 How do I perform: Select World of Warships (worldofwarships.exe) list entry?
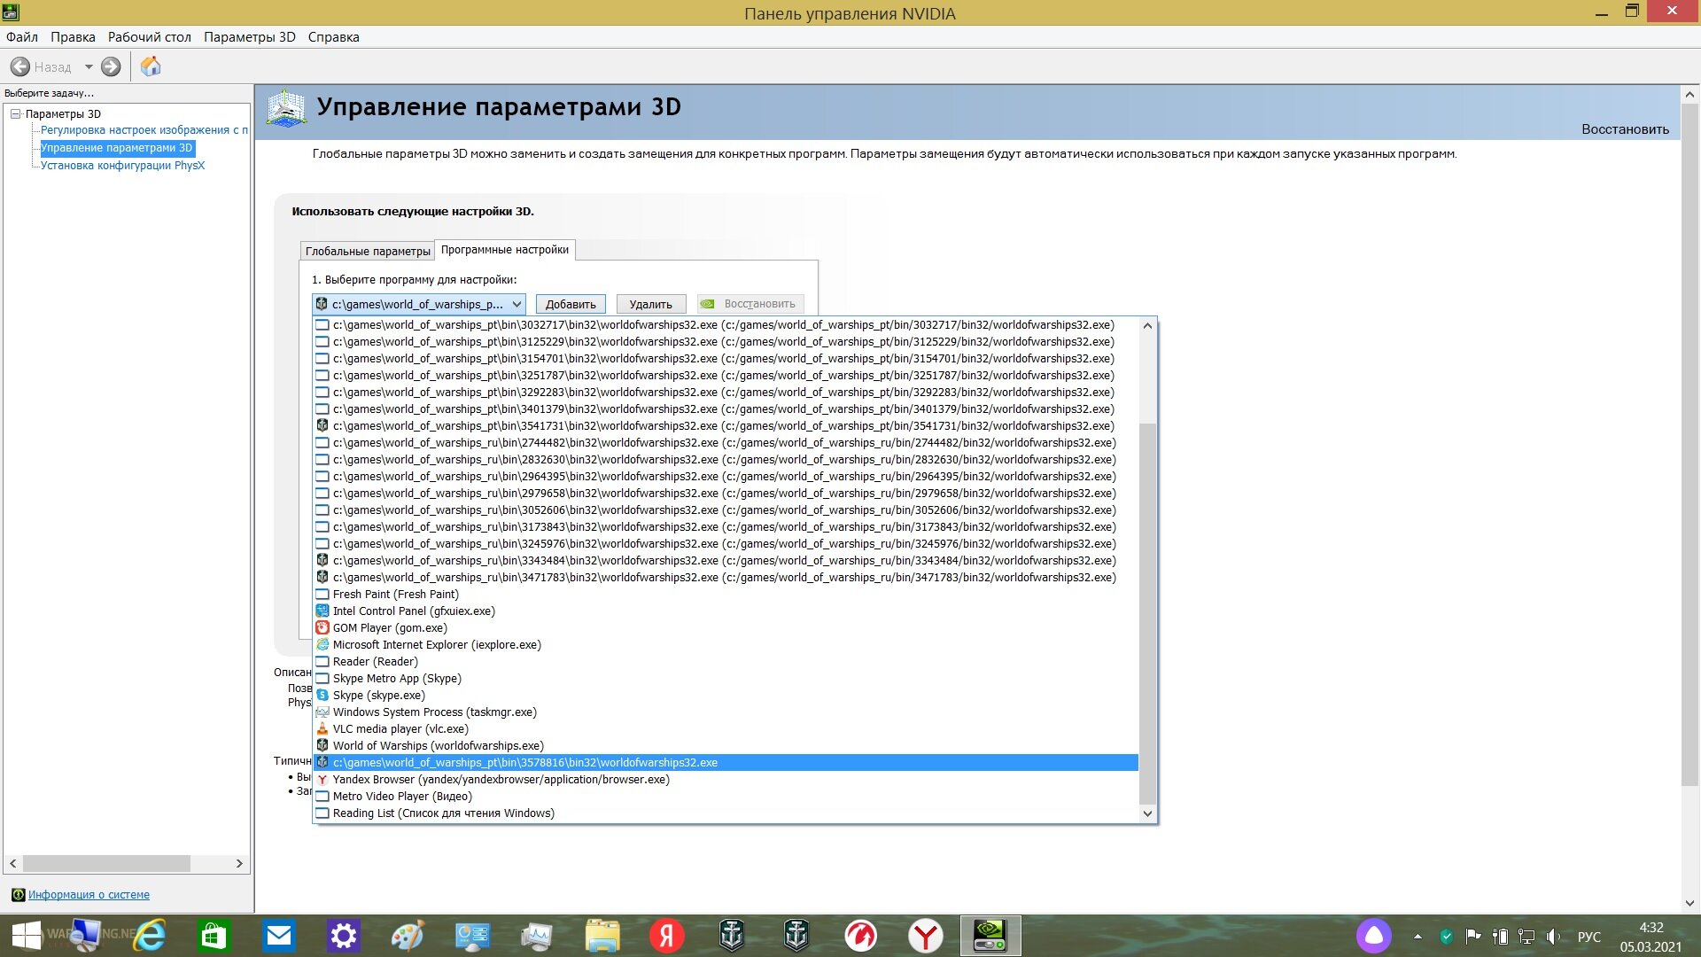pyautogui.click(x=726, y=746)
